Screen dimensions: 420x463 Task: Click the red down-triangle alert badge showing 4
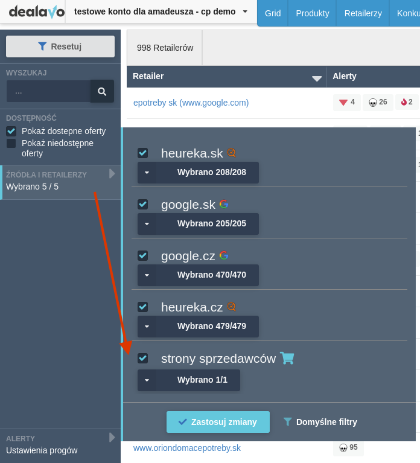347,103
